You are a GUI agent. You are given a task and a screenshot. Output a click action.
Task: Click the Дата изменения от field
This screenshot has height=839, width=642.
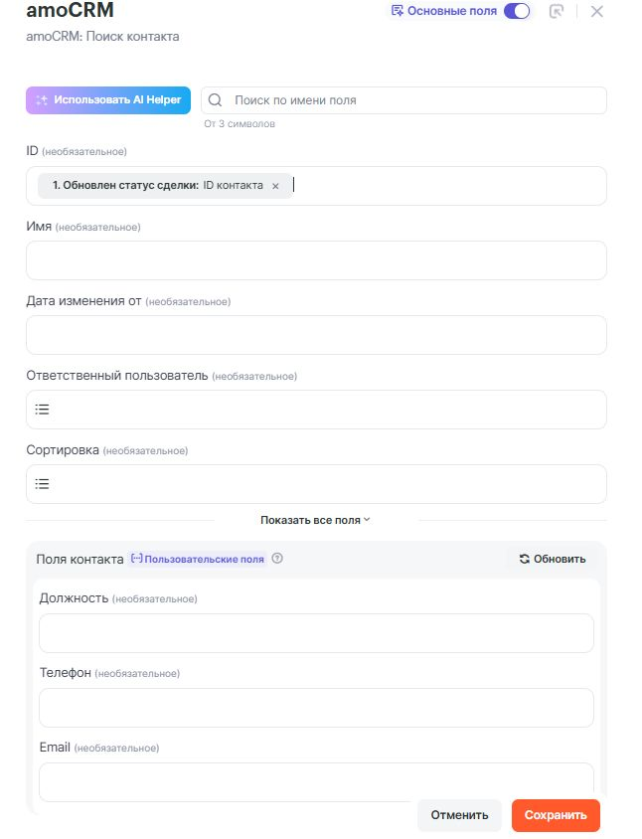(x=316, y=335)
